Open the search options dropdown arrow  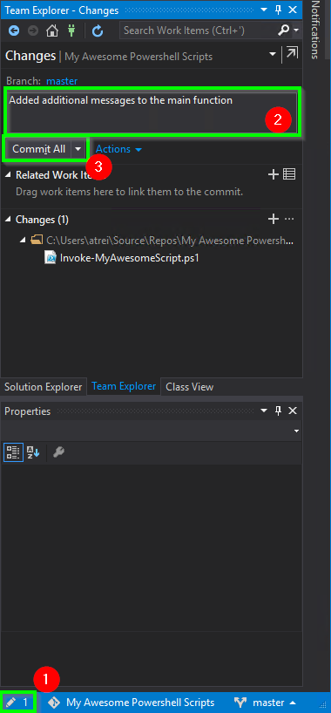pos(296,31)
